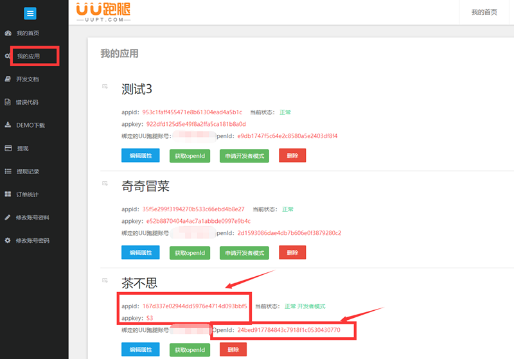
Task: Open DEMO下载 in the sidebar
Action: (30, 125)
